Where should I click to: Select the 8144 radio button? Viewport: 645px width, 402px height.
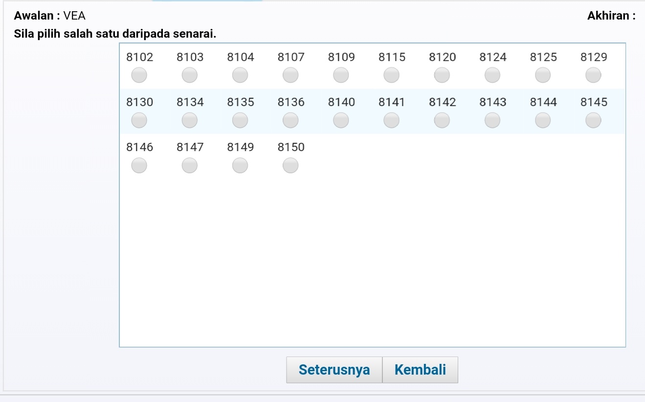point(543,120)
